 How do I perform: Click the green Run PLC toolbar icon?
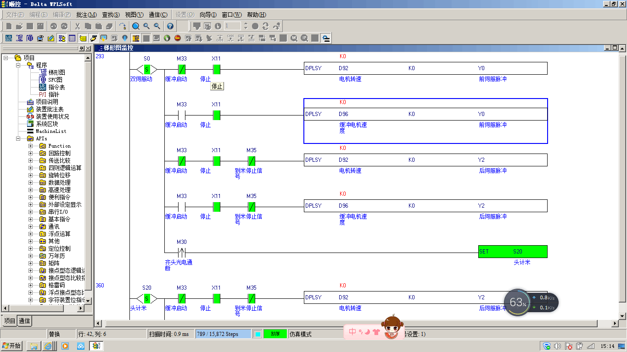167,38
